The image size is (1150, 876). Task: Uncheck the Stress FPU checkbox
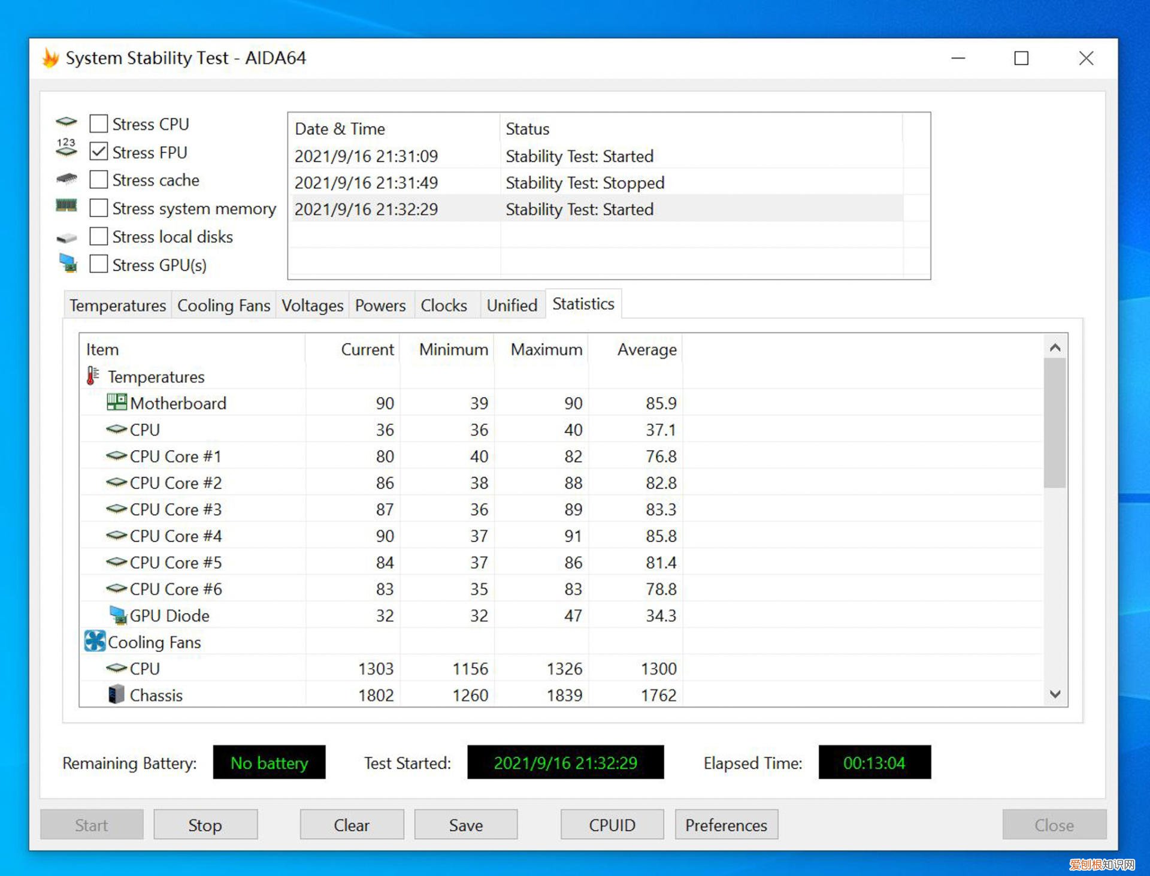[x=99, y=152]
